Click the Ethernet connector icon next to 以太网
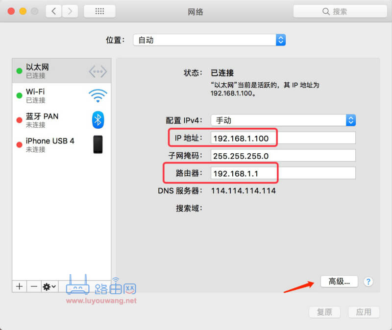Image resolution: width=392 pixels, height=330 pixels. pyautogui.click(x=98, y=71)
